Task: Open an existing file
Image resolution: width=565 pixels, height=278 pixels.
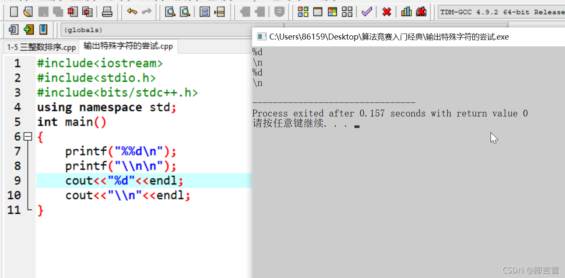Action: tap(28, 12)
